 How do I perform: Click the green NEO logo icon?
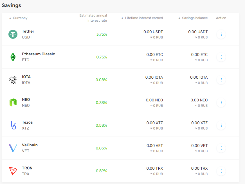point(13,103)
